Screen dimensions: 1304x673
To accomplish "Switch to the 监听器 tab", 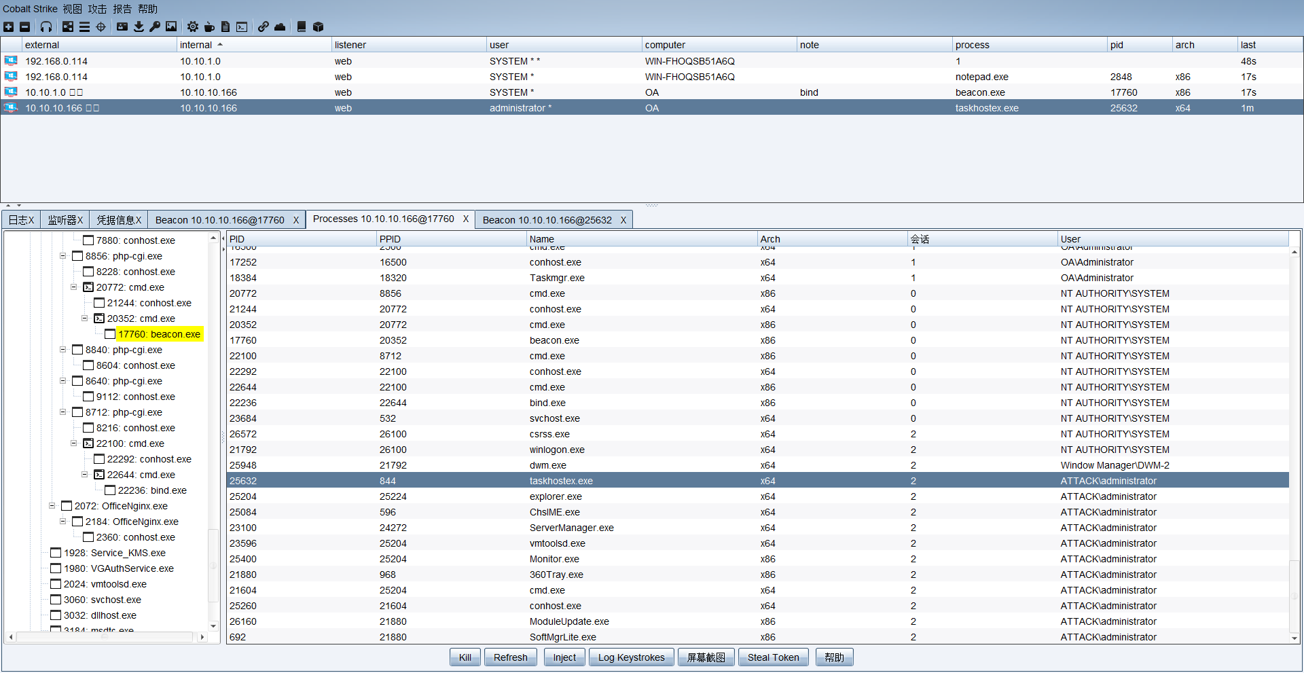I will pos(65,220).
